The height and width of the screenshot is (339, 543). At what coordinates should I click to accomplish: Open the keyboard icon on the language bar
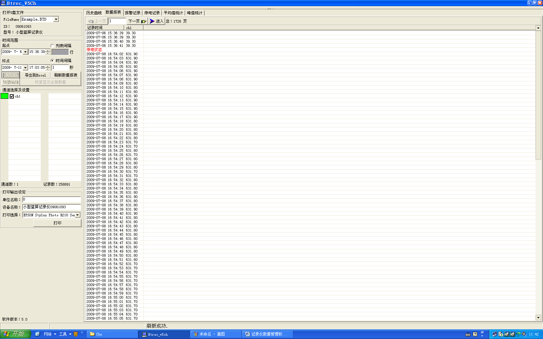click(468, 334)
